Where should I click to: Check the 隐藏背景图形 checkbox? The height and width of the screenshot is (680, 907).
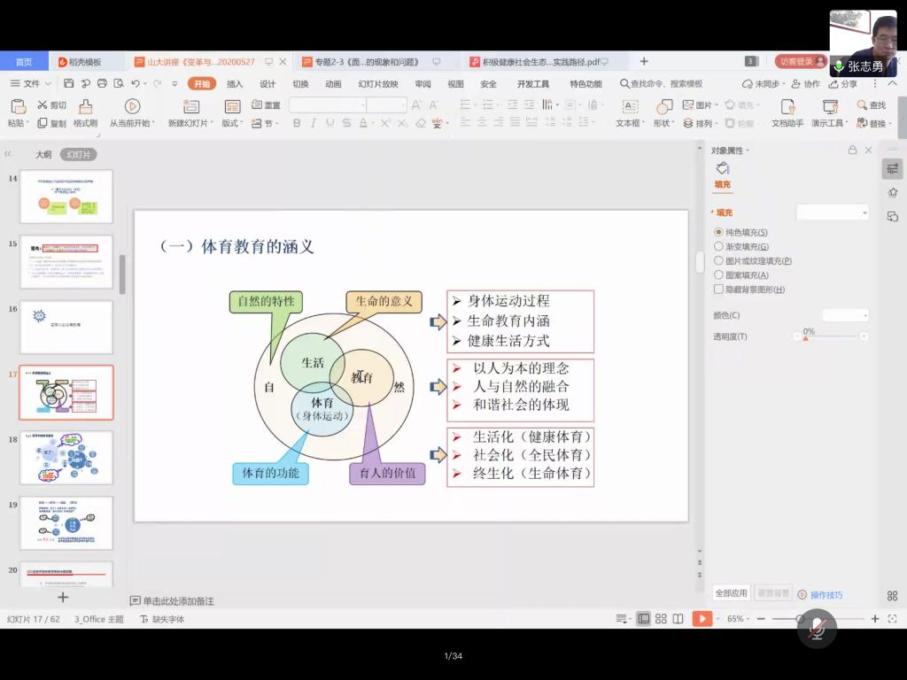click(718, 290)
